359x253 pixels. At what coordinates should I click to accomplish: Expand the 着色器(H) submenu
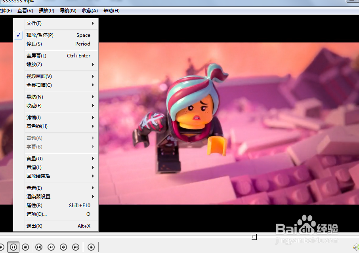click(55, 126)
